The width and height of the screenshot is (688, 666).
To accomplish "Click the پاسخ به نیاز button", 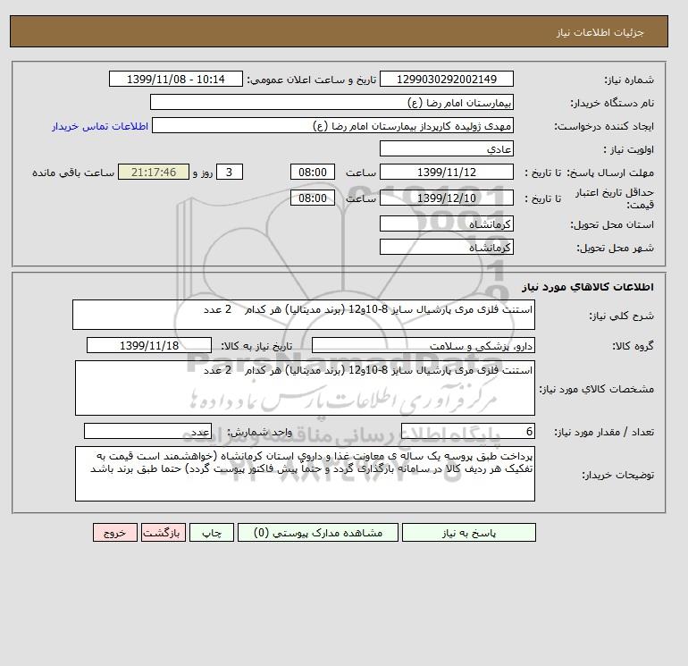I will click(468, 533).
